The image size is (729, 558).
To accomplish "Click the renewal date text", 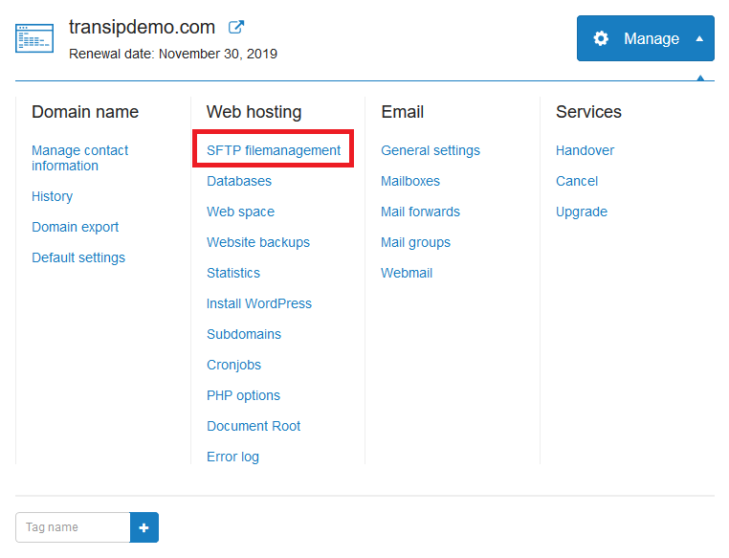I will (x=173, y=54).
